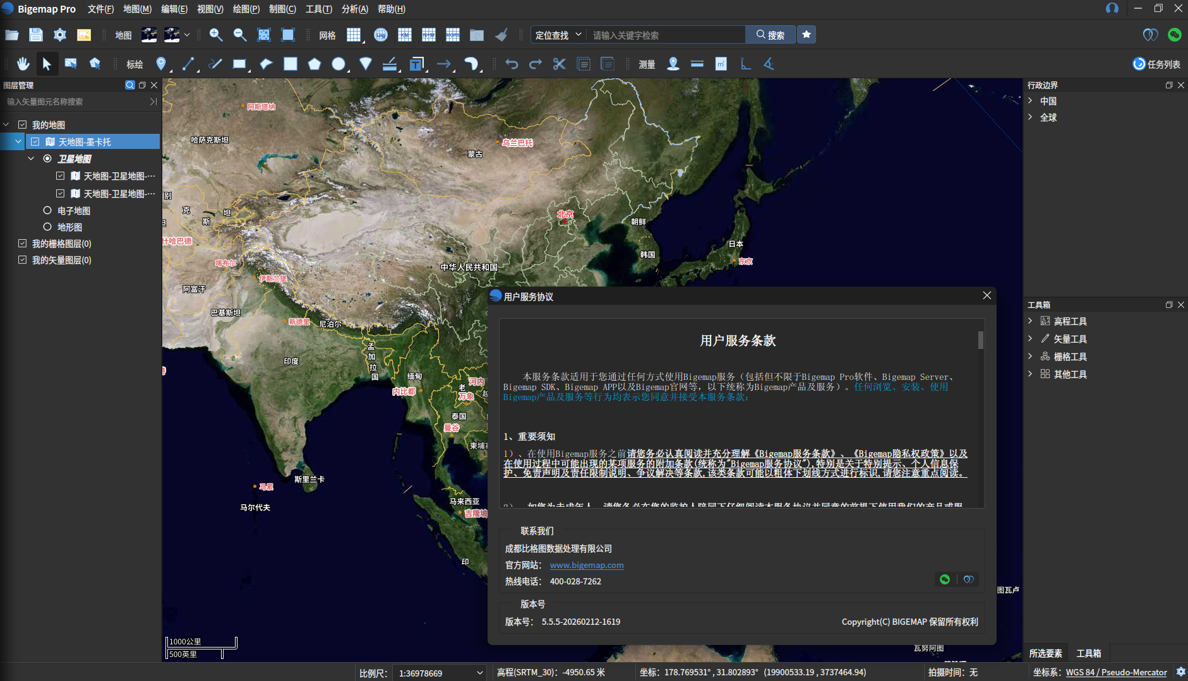Uncheck the 我的地图 layer checkbox
Image resolution: width=1188 pixels, height=681 pixels.
click(22, 125)
